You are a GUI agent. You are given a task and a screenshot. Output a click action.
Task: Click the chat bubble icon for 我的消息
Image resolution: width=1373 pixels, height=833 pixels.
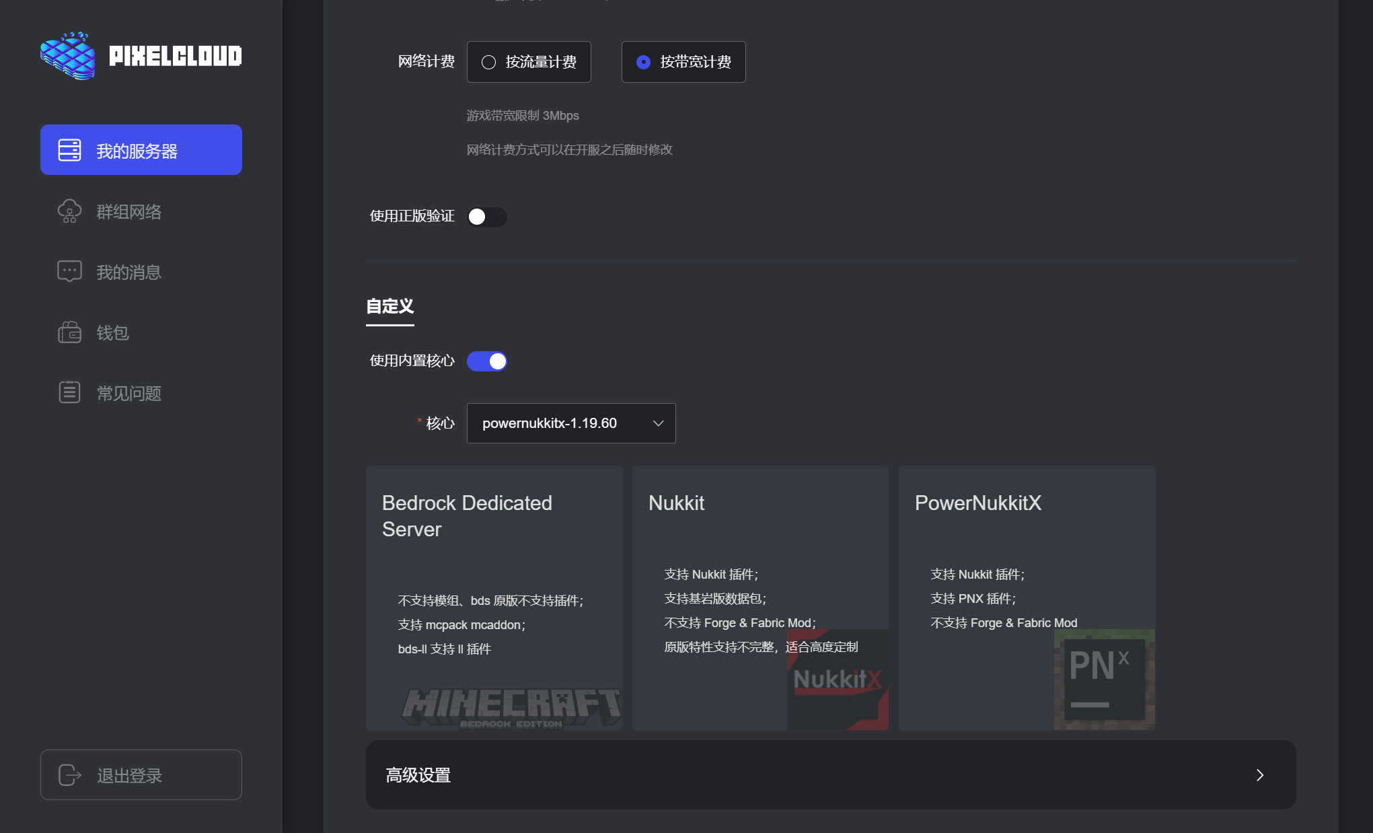click(x=69, y=271)
